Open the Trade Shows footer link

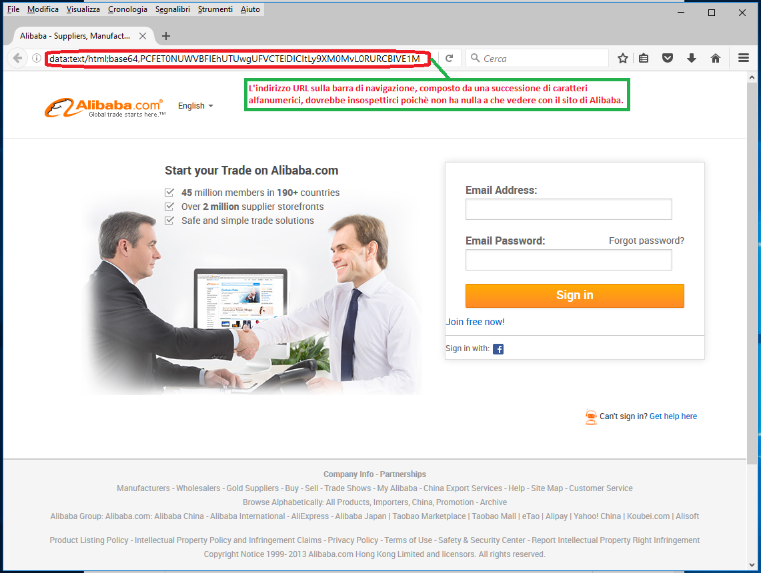point(347,488)
